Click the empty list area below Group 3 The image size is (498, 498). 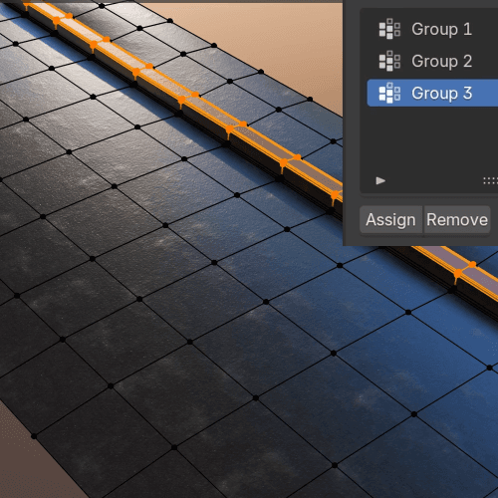(x=428, y=142)
